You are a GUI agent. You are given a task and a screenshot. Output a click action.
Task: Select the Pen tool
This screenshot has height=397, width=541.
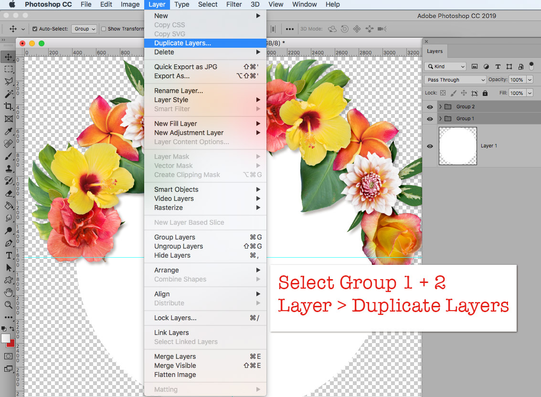8,243
